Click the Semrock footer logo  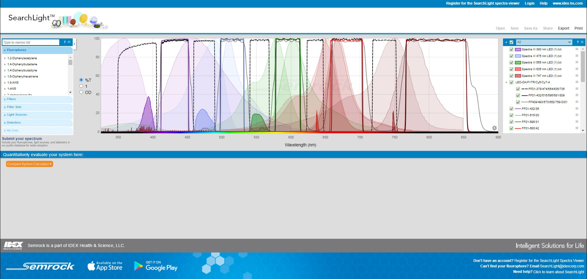40,266
